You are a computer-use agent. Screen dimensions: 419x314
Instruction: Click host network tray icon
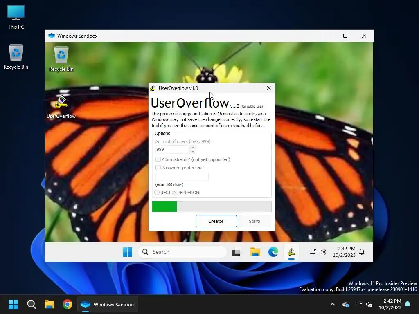pyautogui.click(x=358, y=304)
